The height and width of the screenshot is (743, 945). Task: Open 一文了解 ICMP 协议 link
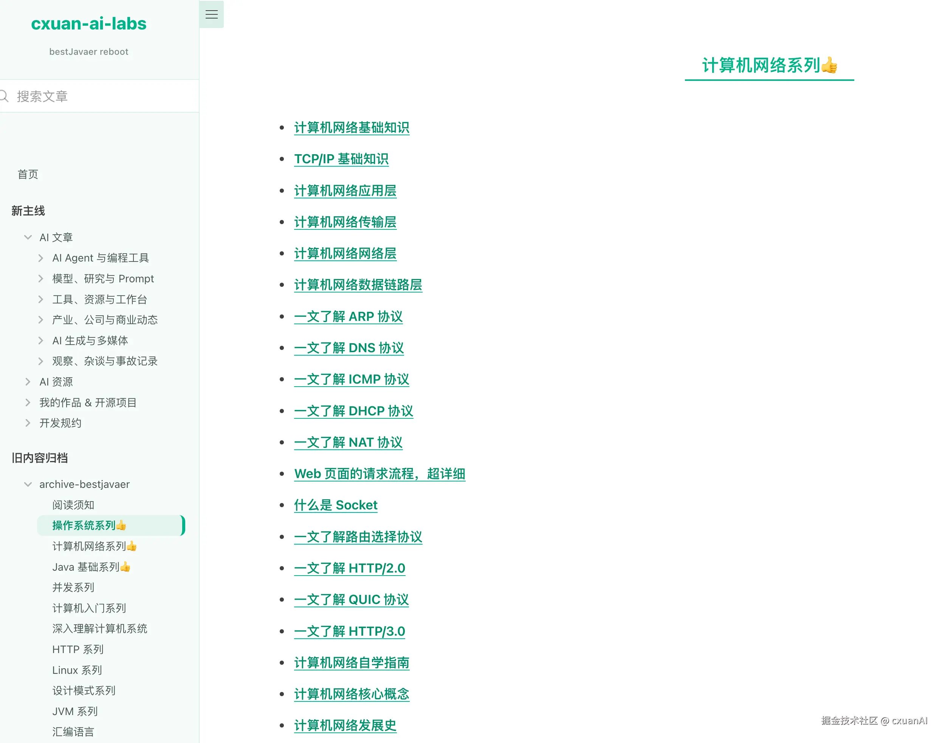pos(352,379)
